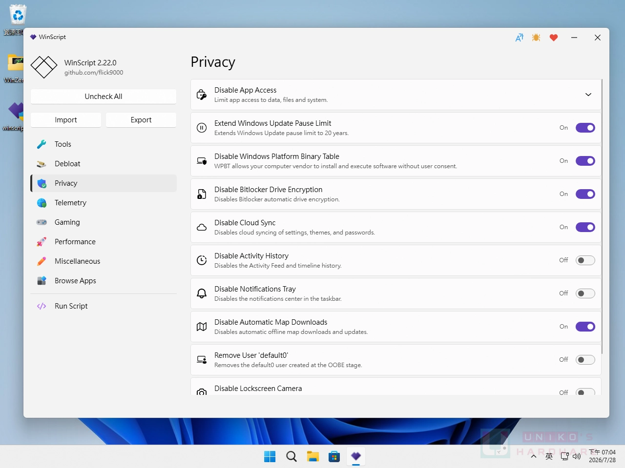Open the Miscellaneous page
Screen dimensions: 625x468
tap(104, 261)
